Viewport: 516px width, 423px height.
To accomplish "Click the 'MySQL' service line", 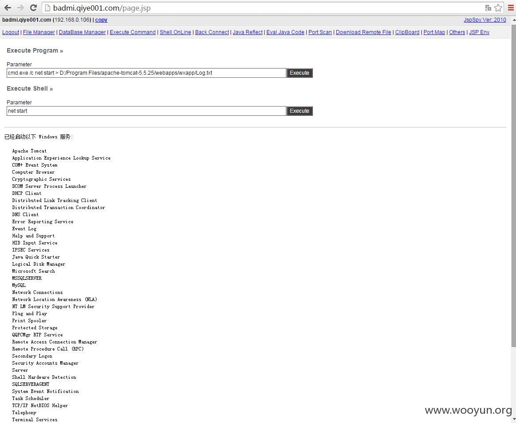I will 19,285.
